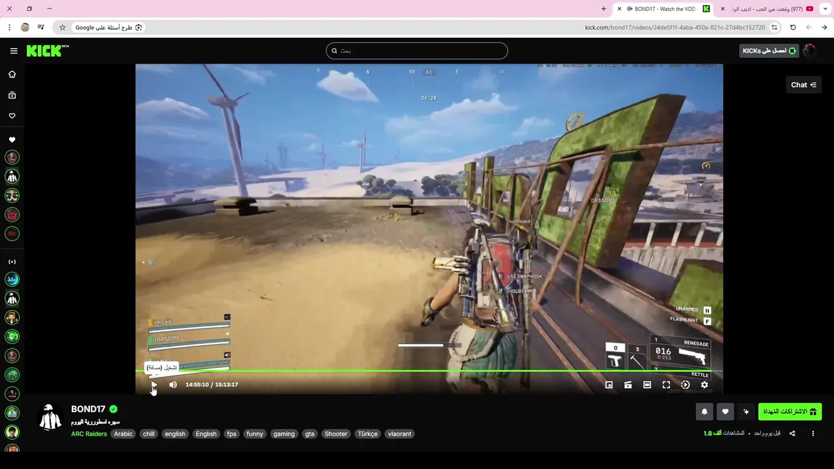
Task: Enter fullscreen video mode
Action: (666, 385)
